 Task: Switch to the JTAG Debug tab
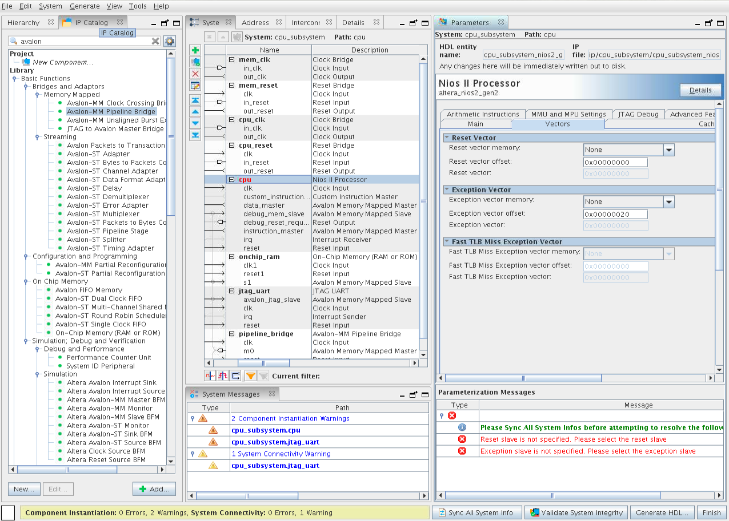tap(638, 114)
